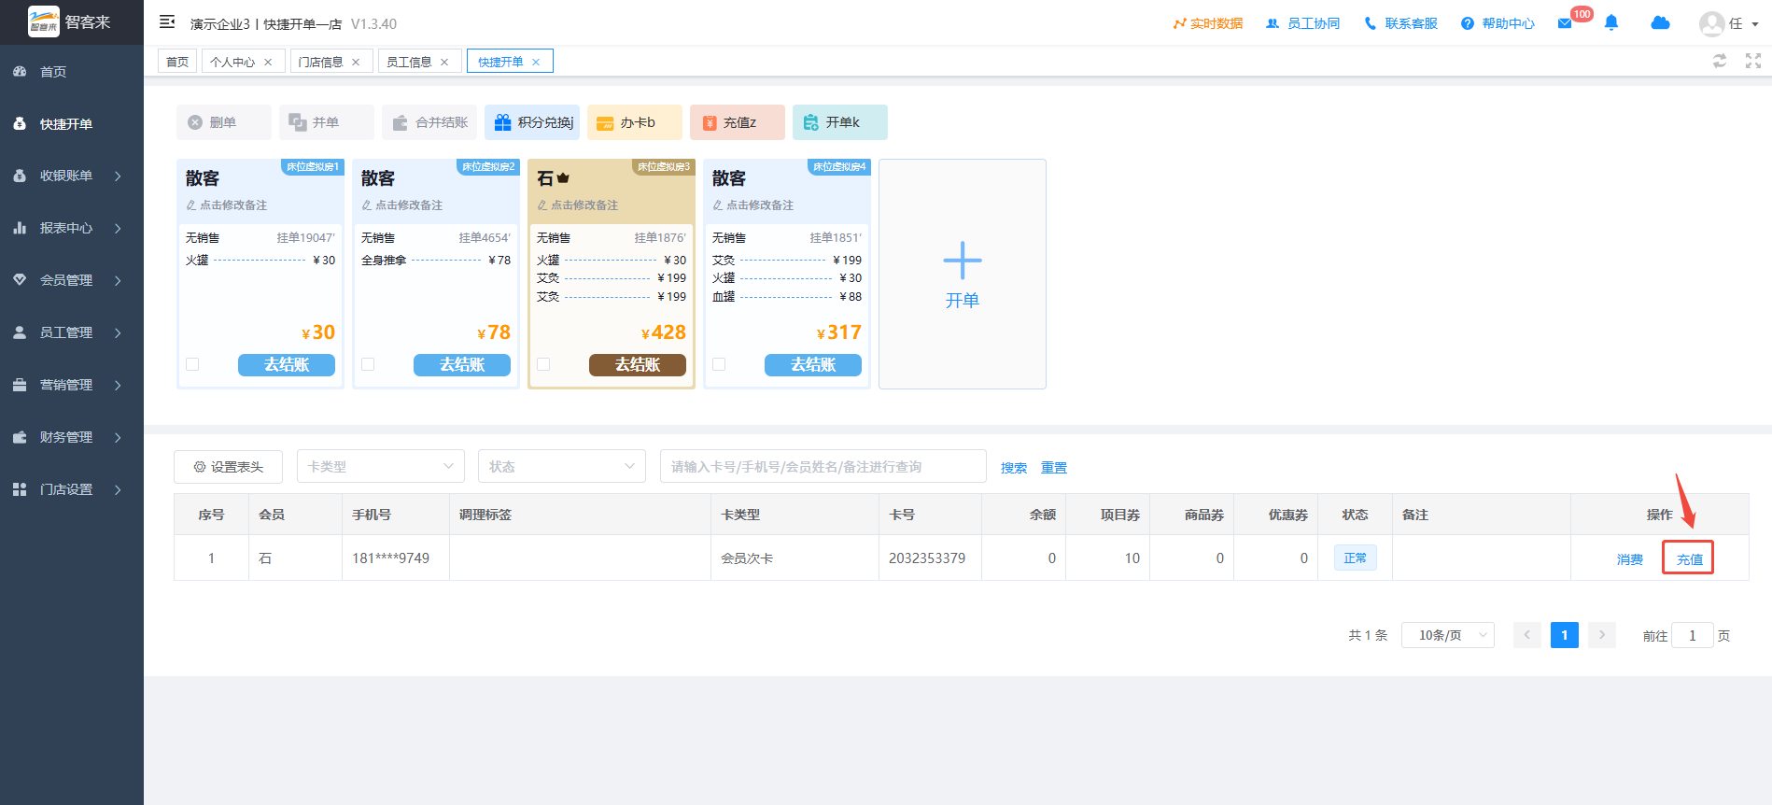This screenshot has width=1772, height=805.
Task: Go to 首页 in the sidebar
Action: (72, 71)
